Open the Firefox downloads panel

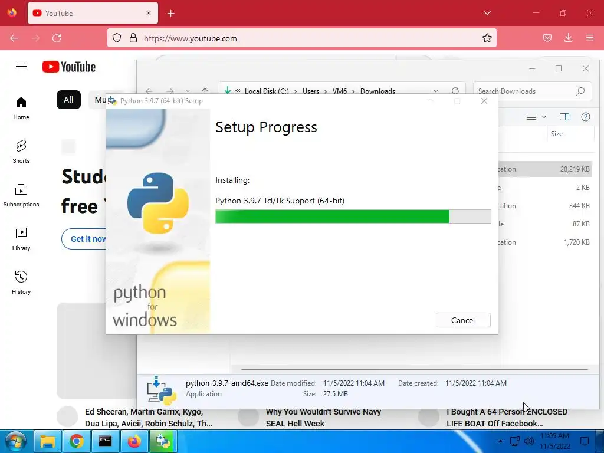568,38
